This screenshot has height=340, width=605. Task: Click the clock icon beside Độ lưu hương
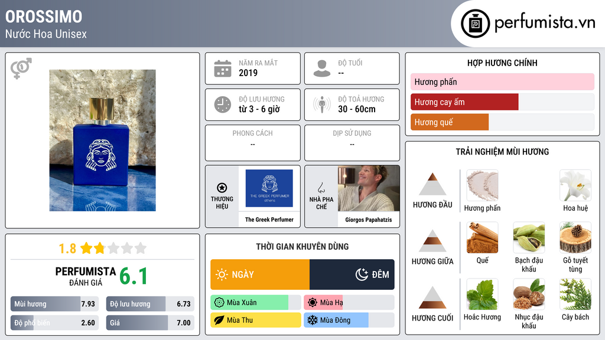(x=223, y=104)
